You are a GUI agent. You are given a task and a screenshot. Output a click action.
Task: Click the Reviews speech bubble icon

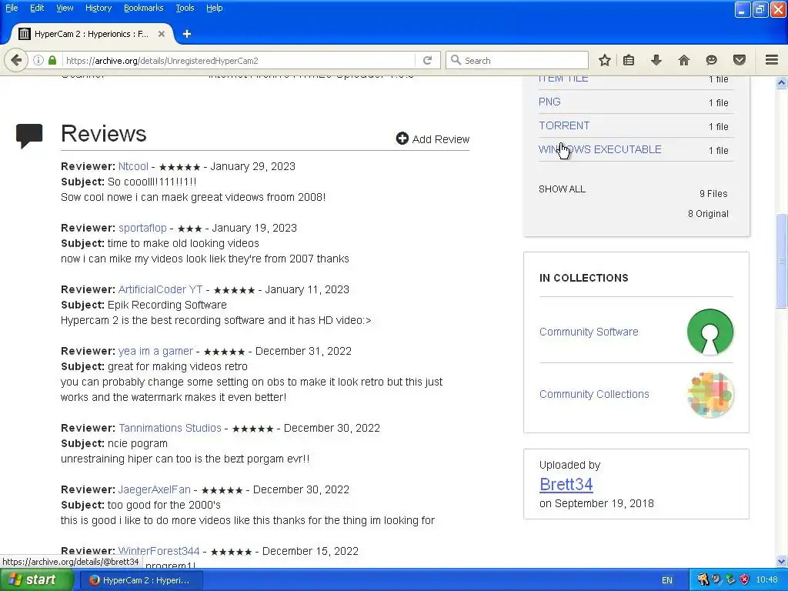pos(29,135)
